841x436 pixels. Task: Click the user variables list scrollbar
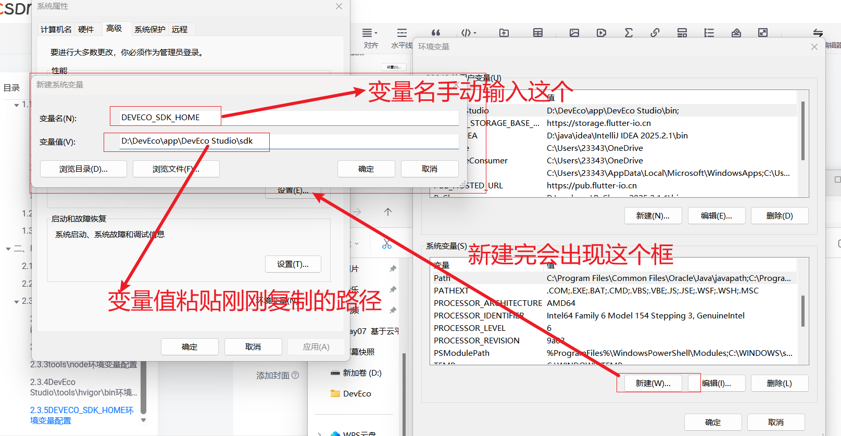[x=803, y=131]
